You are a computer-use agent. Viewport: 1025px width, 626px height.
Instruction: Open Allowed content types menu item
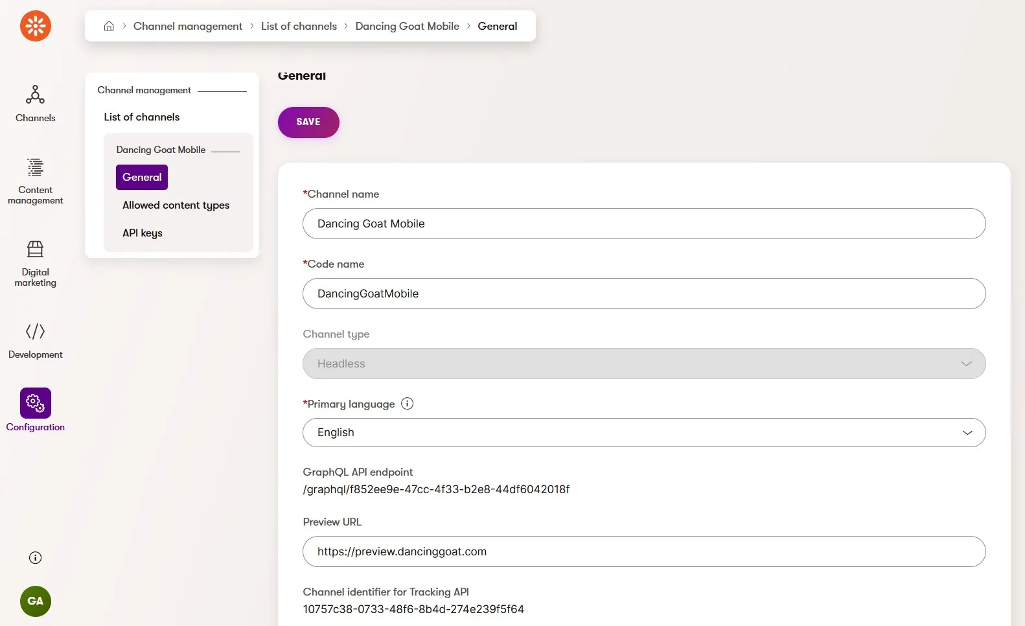pyautogui.click(x=176, y=205)
